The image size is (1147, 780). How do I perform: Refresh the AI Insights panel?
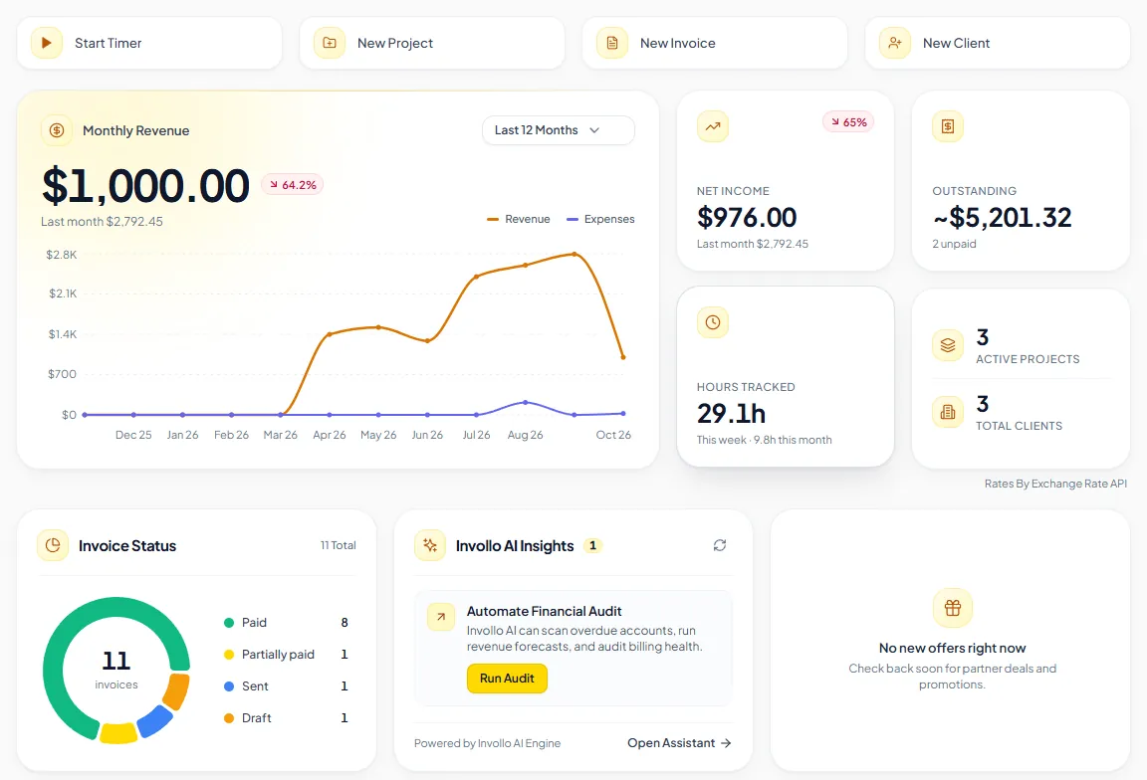720,545
